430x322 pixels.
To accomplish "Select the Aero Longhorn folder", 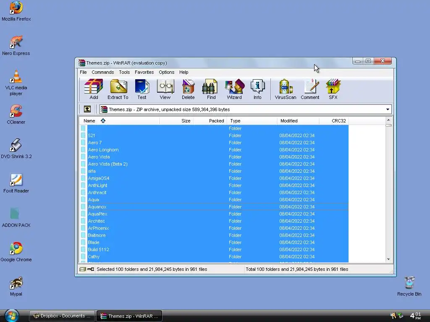I will 214,150.
